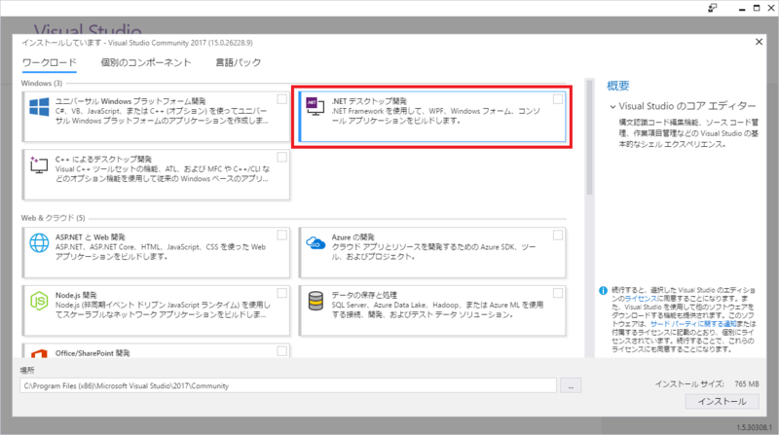Click the Universal Windows Platform Windows logo icon
779x435 pixels.
tap(39, 107)
